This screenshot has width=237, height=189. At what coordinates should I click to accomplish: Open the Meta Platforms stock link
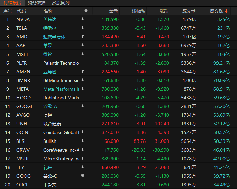pos(61,89)
